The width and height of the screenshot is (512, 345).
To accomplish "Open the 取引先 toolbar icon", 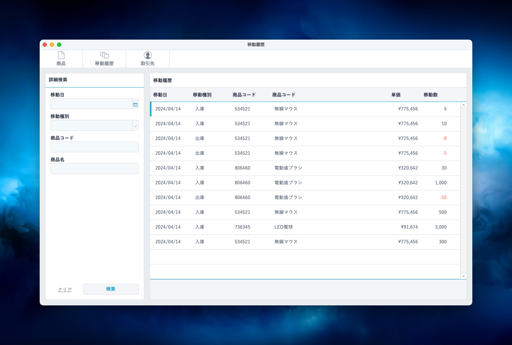I will [x=147, y=58].
